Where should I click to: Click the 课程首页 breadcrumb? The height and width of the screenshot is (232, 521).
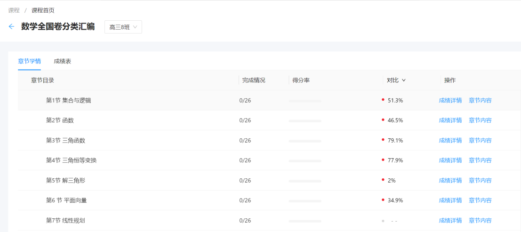coord(43,10)
